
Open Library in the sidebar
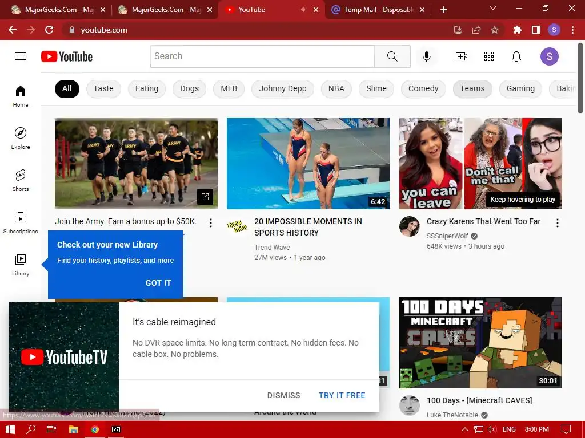point(21,265)
